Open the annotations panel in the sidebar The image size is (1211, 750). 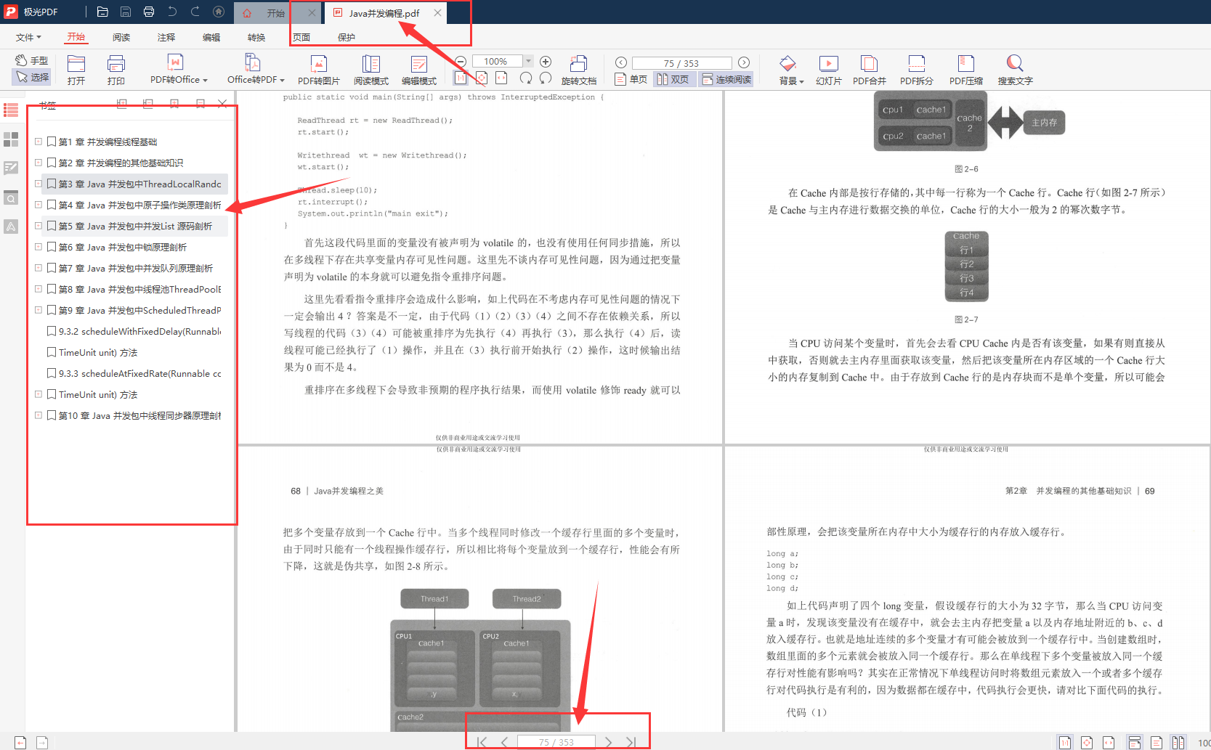(11, 168)
